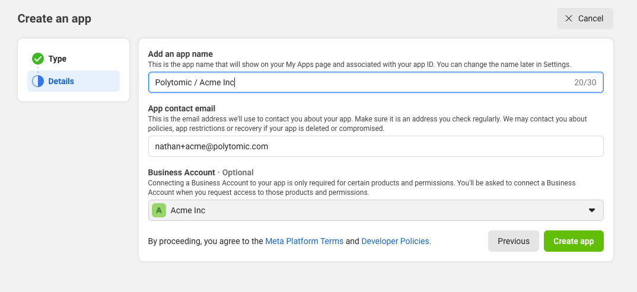This screenshot has height=292, width=637.
Task: Click the green Acme Inc avatar icon
Action: [x=158, y=210]
